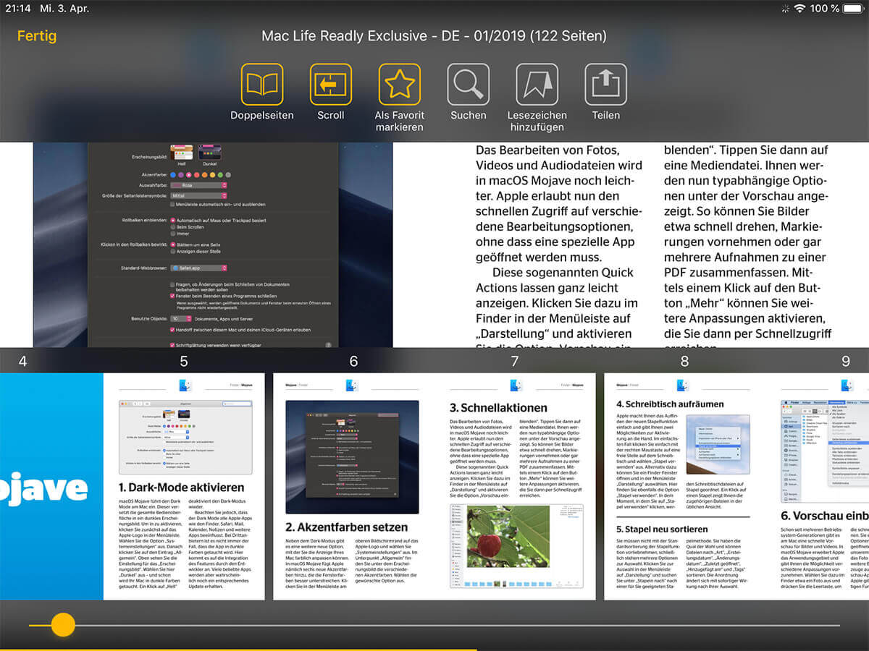Tap the article text on the main page

click(653, 244)
